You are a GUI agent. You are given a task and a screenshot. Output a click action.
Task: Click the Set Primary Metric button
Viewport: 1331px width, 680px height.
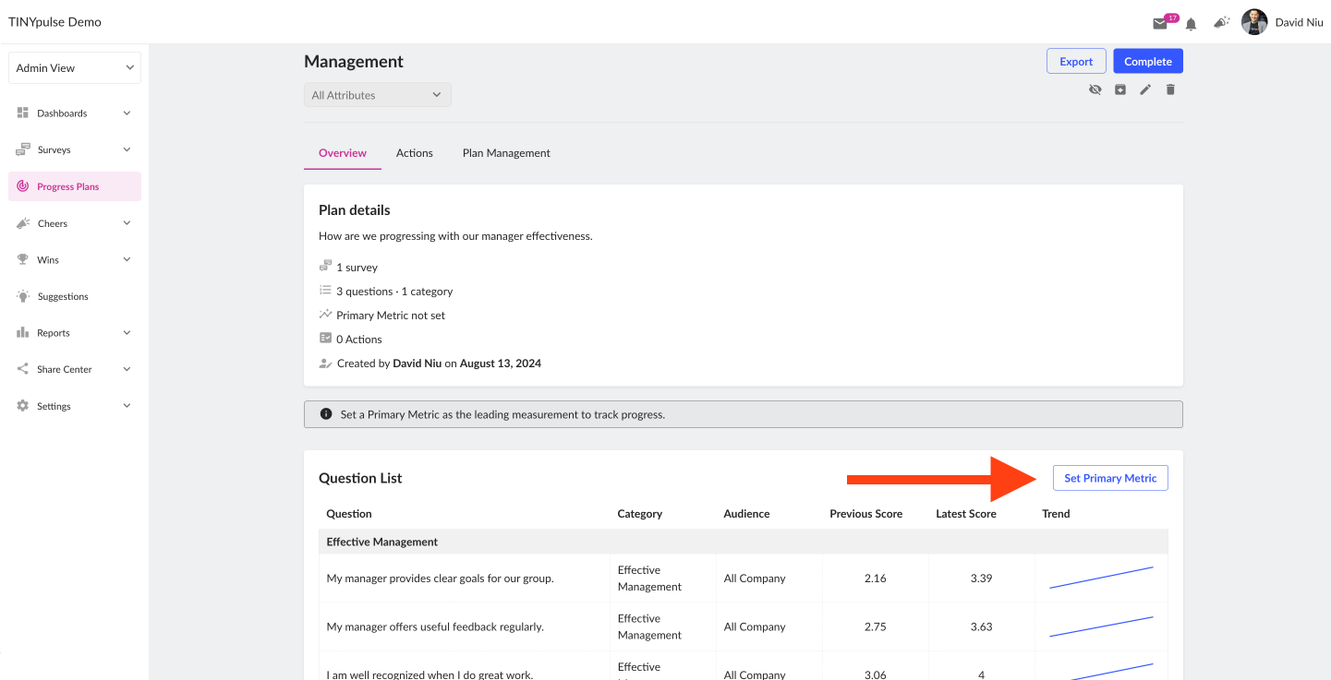coord(1110,478)
